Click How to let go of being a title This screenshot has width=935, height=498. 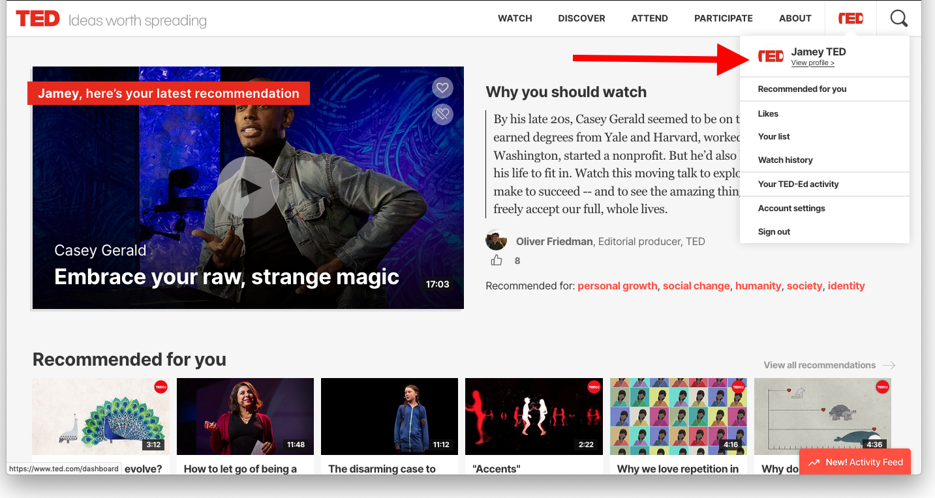coord(240,469)
